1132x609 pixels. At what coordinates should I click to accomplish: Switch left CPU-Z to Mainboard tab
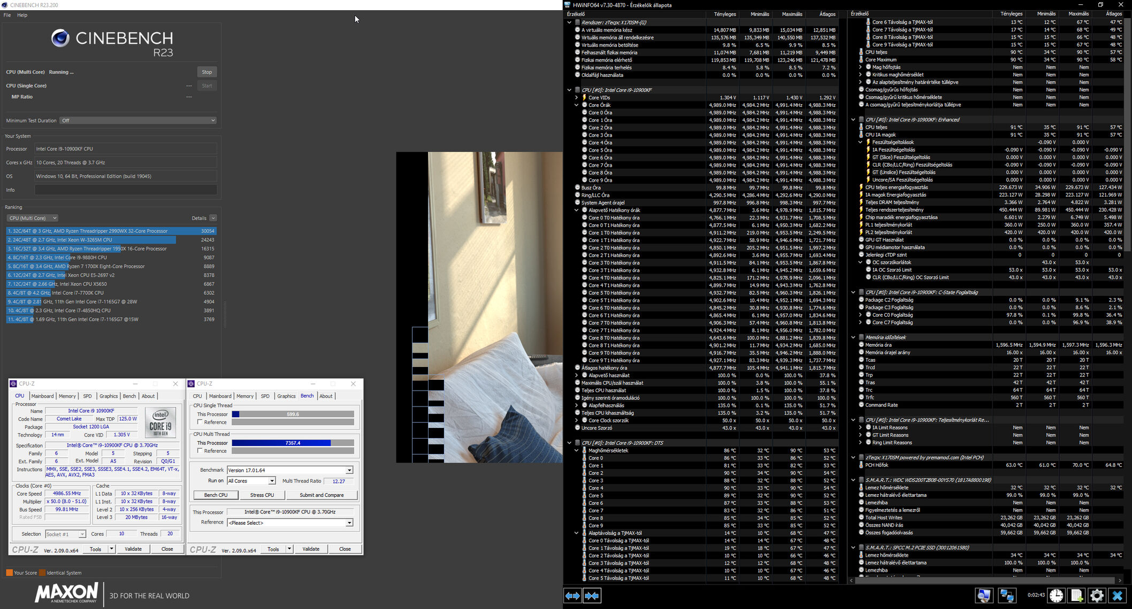click(42, 396)
